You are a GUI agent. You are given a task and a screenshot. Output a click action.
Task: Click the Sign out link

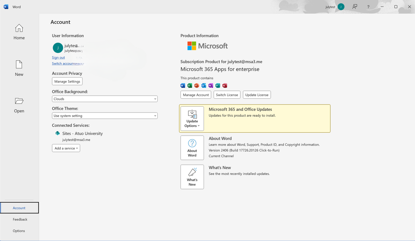[58, 57]
